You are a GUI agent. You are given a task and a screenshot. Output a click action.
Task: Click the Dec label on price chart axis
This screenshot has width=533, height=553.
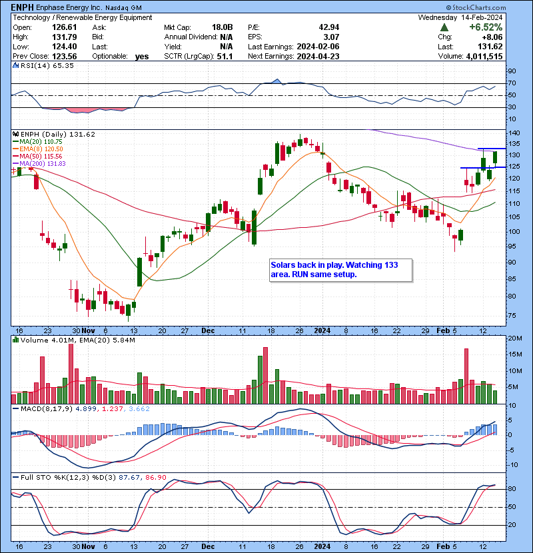tap(208, 330)
